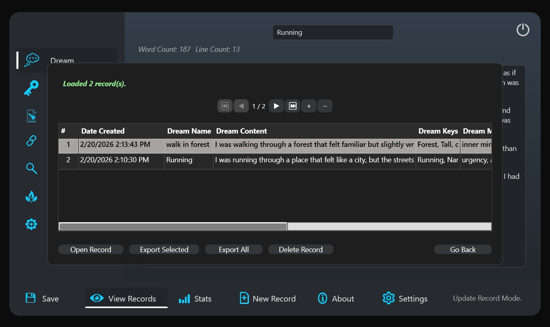Viewport: 550px width, 327px height.
Task: Go to next records page
Action: pyautogui.click(x=276, y=106)
